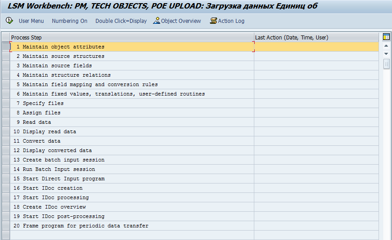Click the select-all corner cell of table

pos(6,38)
